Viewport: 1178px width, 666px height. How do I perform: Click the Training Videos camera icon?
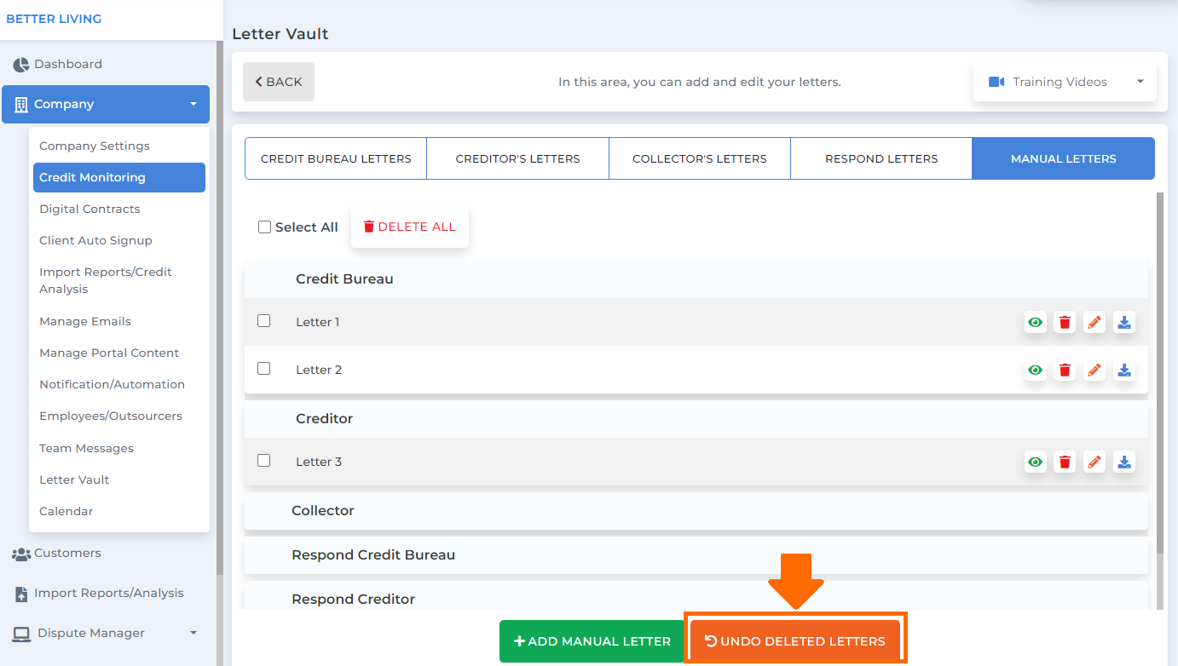pyautogui.click(x=996, y=82)
